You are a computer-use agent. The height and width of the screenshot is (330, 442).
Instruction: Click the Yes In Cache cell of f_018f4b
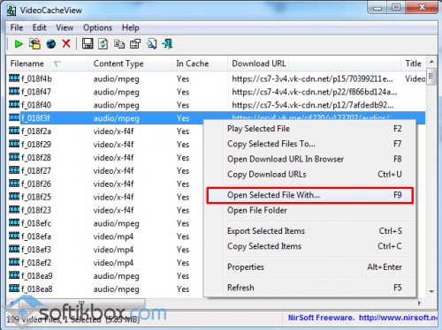pos(183,79)
